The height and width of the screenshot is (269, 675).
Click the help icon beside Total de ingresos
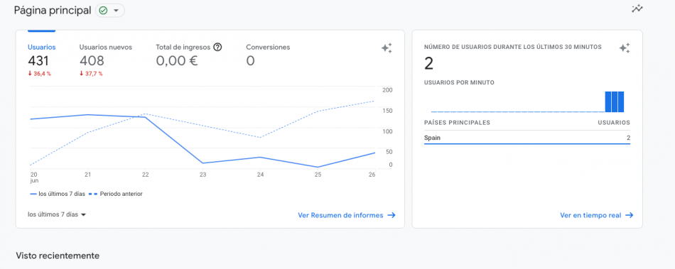(x=217, y=48)
